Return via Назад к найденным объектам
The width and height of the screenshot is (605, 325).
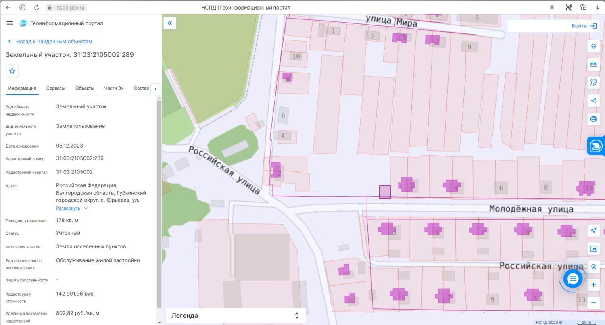coord(50,42)
